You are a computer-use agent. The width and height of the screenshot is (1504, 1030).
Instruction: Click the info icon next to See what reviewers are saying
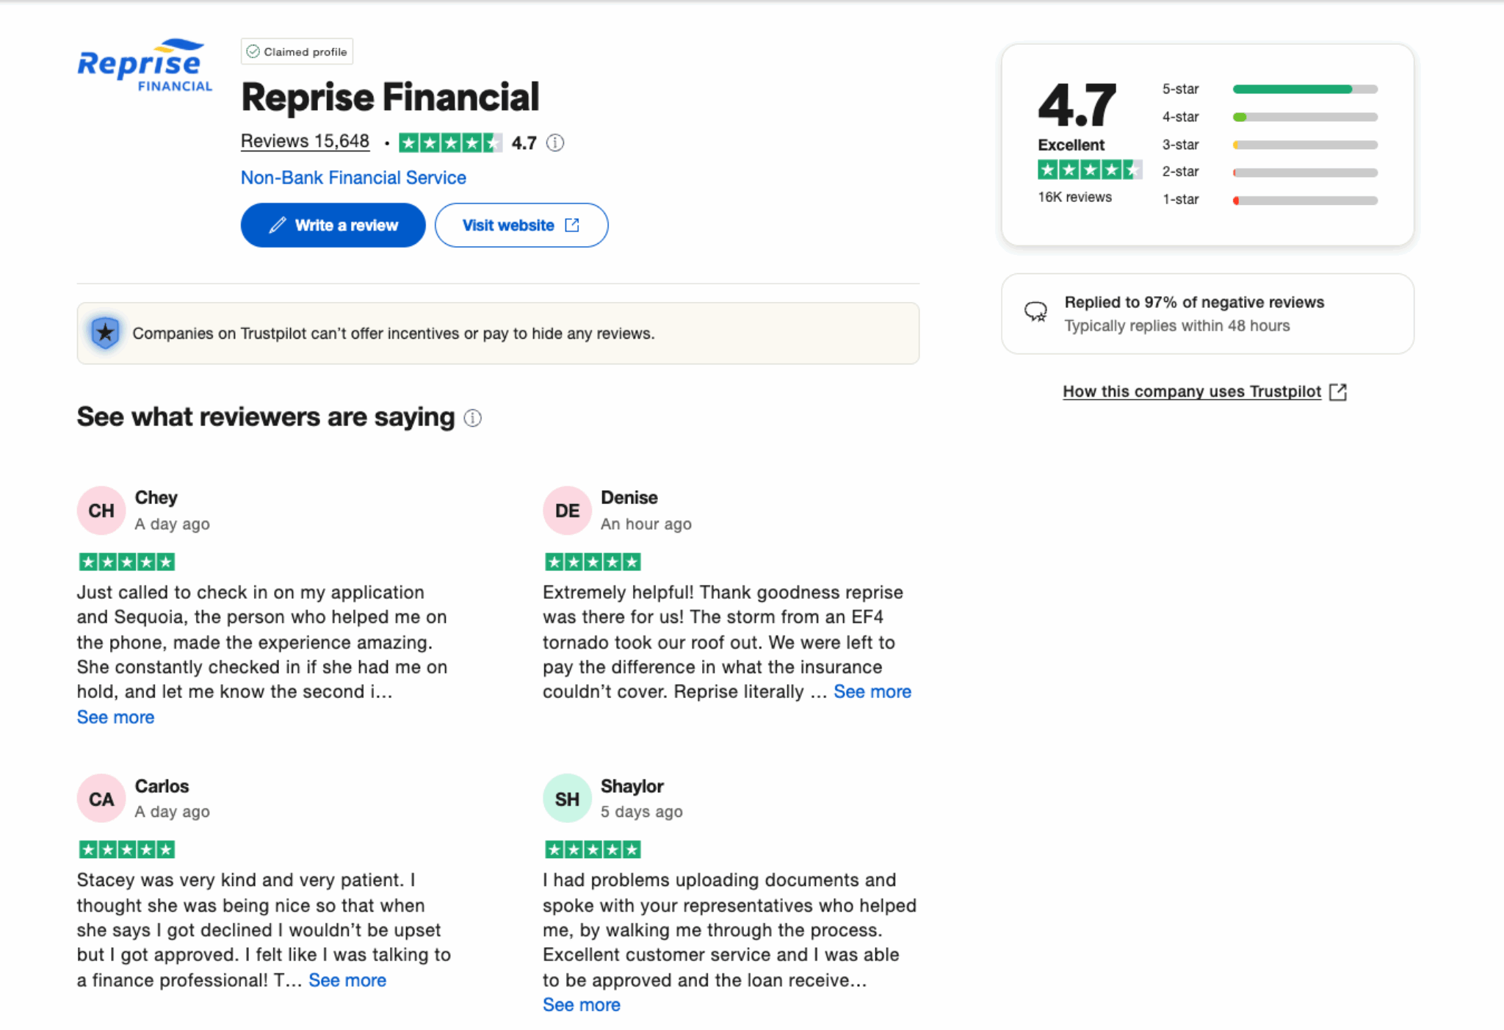(x=473, y=418)
